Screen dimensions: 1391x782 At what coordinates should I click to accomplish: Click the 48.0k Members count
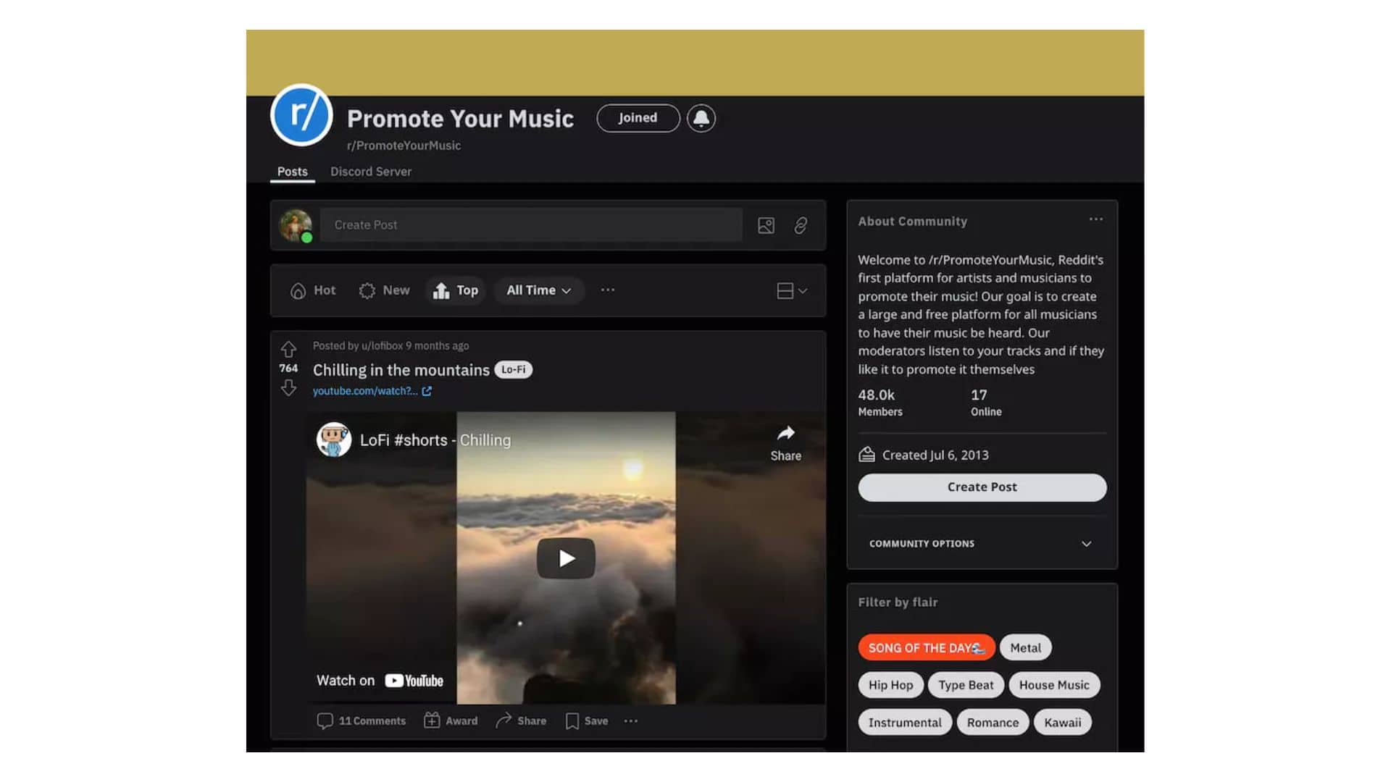point(880,403)
